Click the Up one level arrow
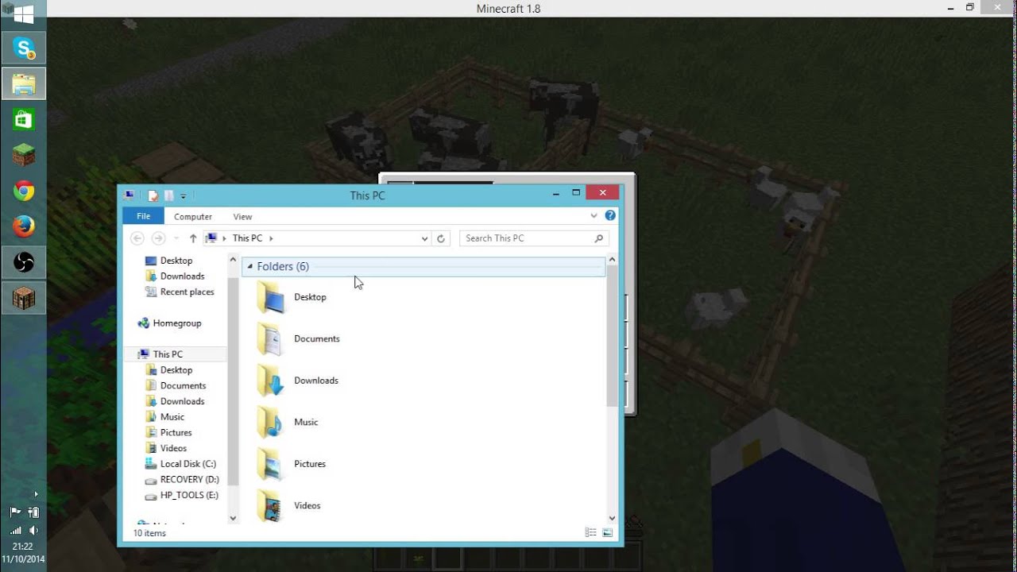1017x572 pixels. 193,238
